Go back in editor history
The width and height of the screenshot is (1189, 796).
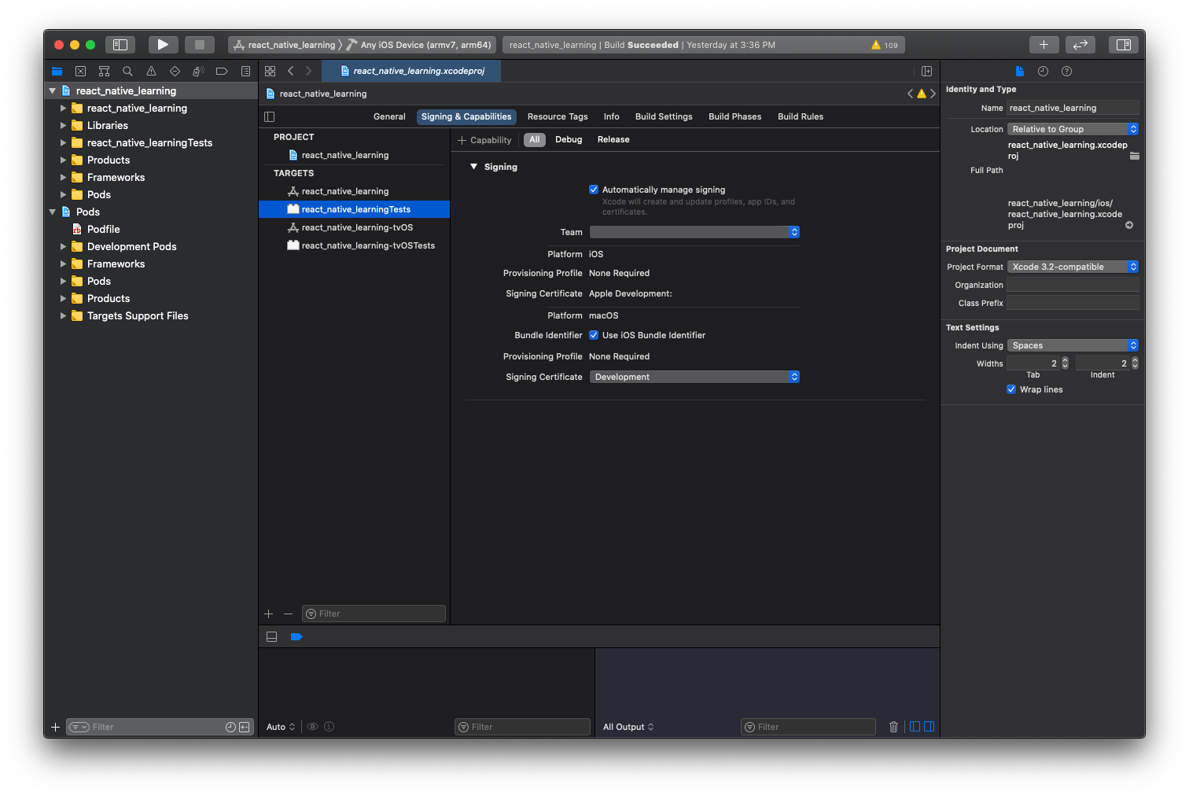pos(291,71)
